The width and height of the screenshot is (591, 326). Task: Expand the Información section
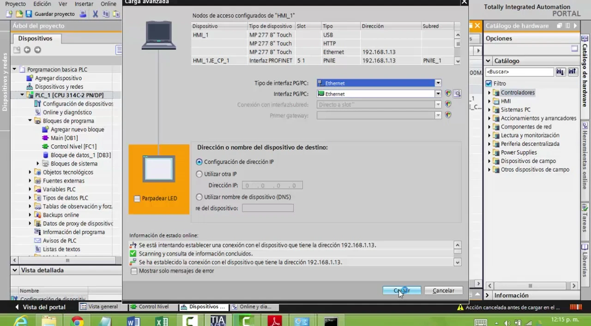[488, 296]
